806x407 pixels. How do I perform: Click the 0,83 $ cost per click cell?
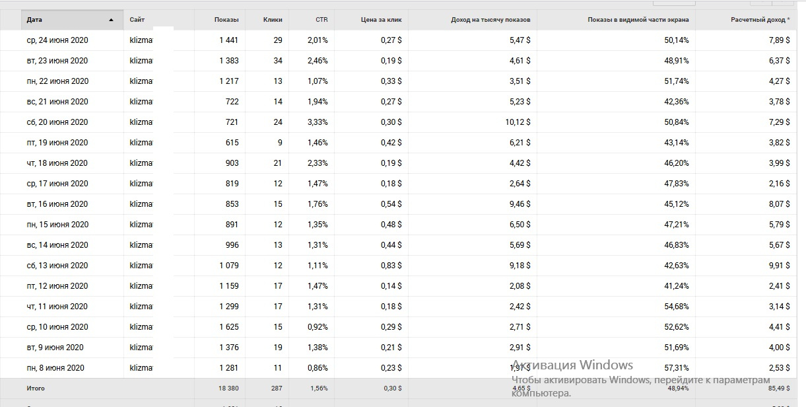tap(391, 266)
